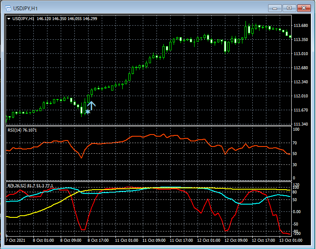Click the 11 Oct 09:00 time axis label
This screenshot has width=316, height=249.
pos(154,240)
